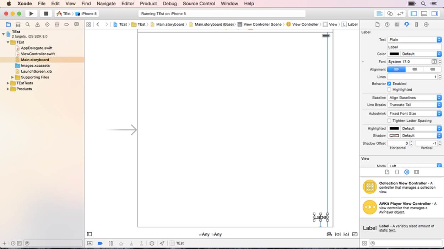Open Resolve Auto Layout Issues menu

click(346, 234)
